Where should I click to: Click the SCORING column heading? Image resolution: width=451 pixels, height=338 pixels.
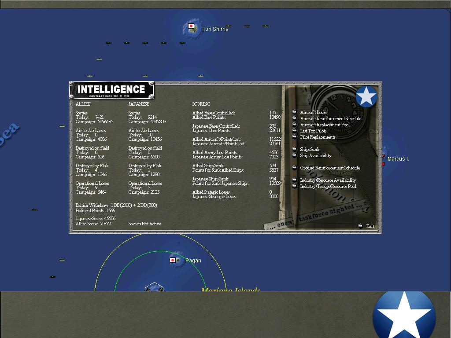[201, 104]
